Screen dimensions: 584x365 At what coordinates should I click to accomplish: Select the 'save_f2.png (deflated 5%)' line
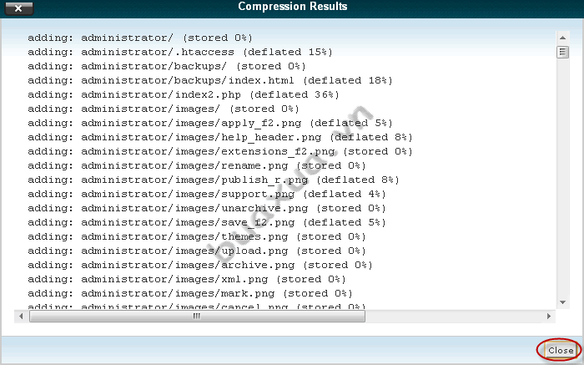pos(207,222)
